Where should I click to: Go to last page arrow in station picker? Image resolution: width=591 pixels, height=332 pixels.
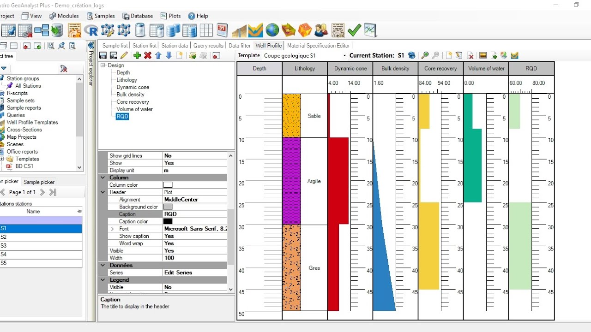pos(53,192)
